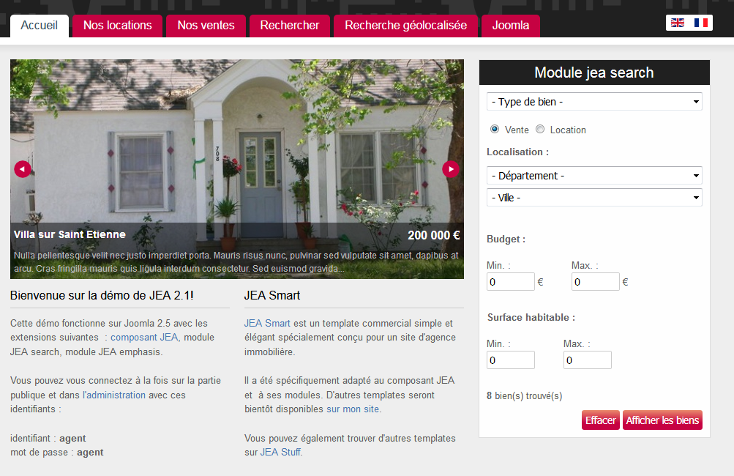This screenshot has width=734, height=476.
Task: Click the budget Min input field
Action: tap(510, 281)
